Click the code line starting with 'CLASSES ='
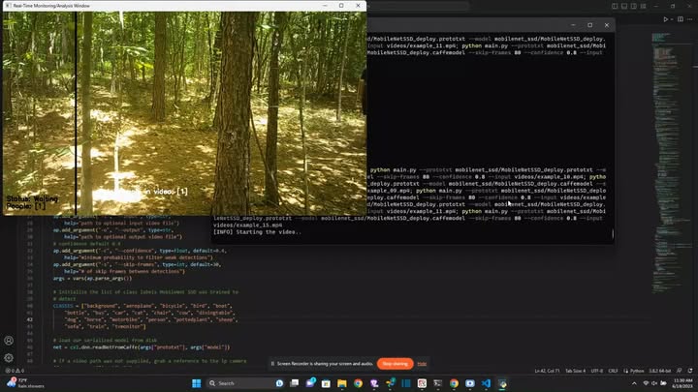 (142, 306)
